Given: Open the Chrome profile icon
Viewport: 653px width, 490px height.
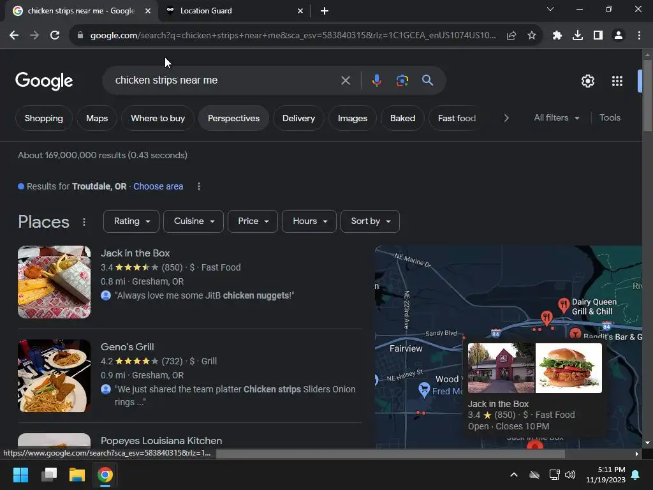Looking at the screenshot, I should click(x=619, y=36).
